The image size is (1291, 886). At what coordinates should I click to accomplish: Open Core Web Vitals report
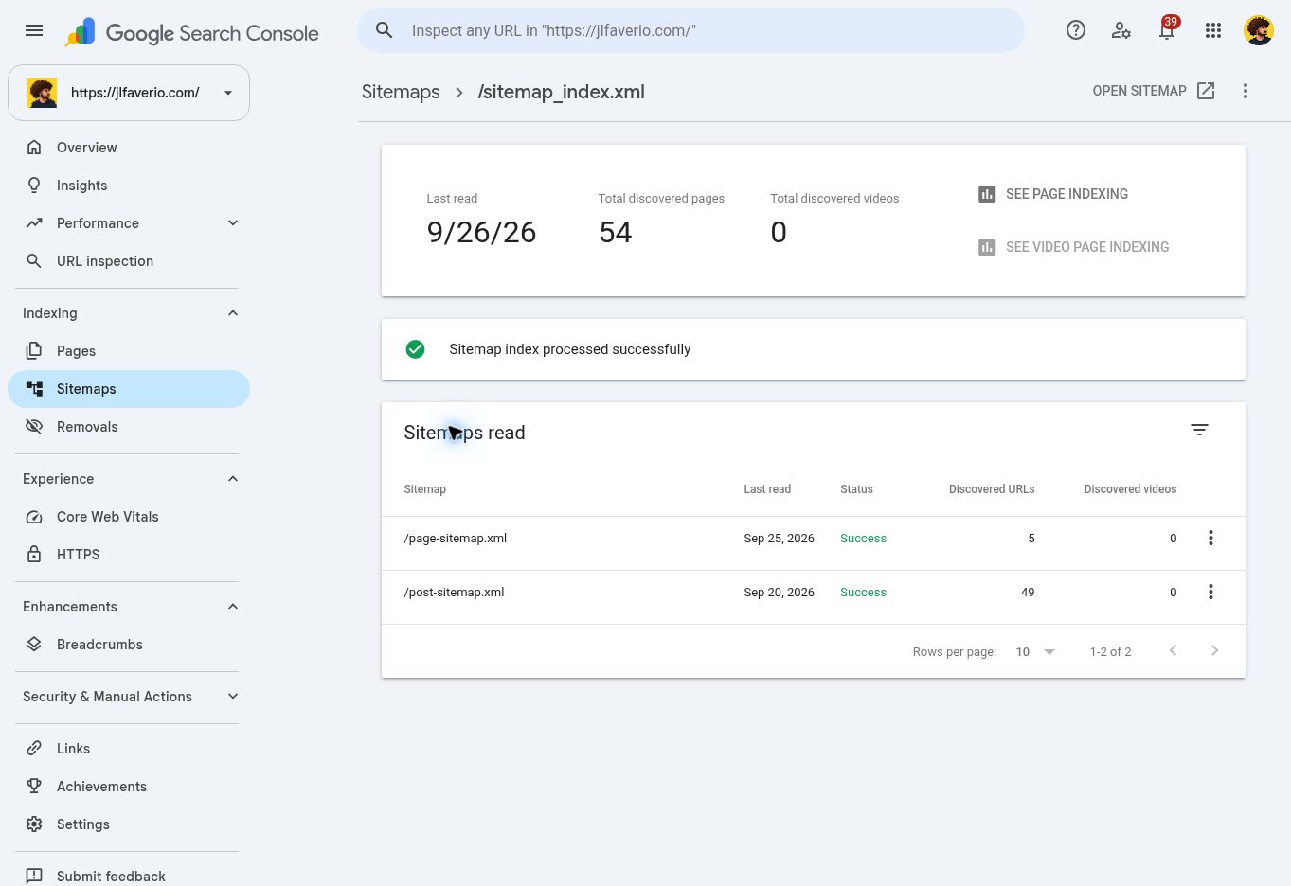129,517
